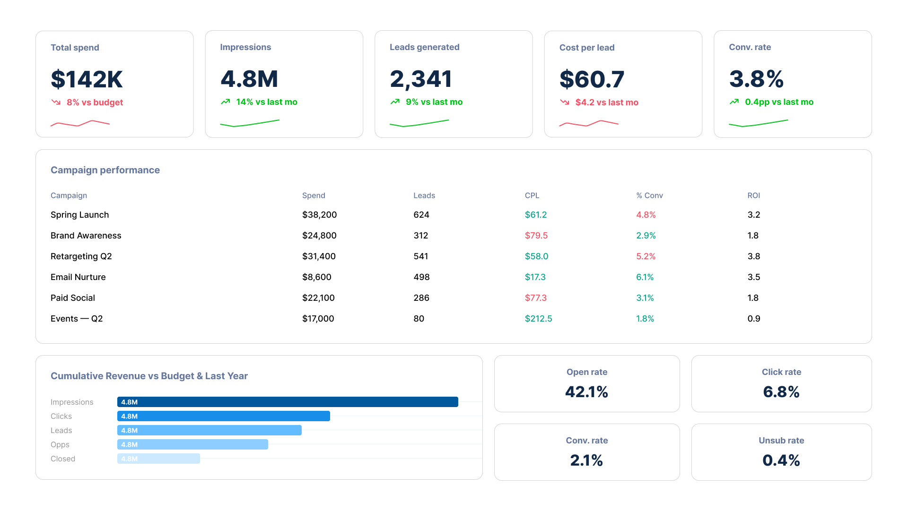Click the Cumulative Revenue vs Budget heading
The height and width of the screenshot is (510, 908).
(149, 376)
